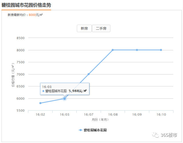Image resolution: width=183 pixels, height=143 pixels.
Task: Click the 月份（年月） axis title
Action: tap(100, 120)
